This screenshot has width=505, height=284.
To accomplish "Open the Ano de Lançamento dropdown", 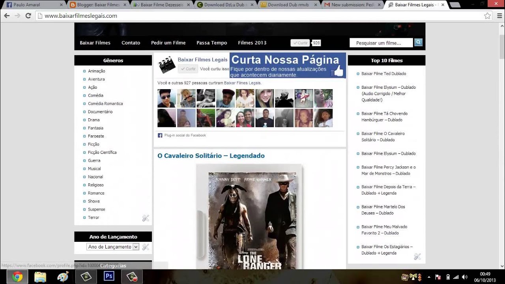I will pos(113,247).
